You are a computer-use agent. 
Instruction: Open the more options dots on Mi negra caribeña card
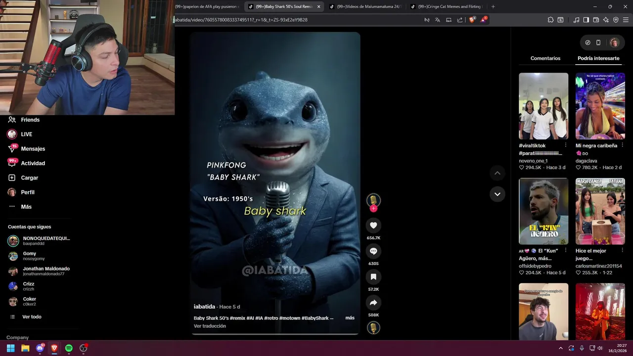(623, 145)
